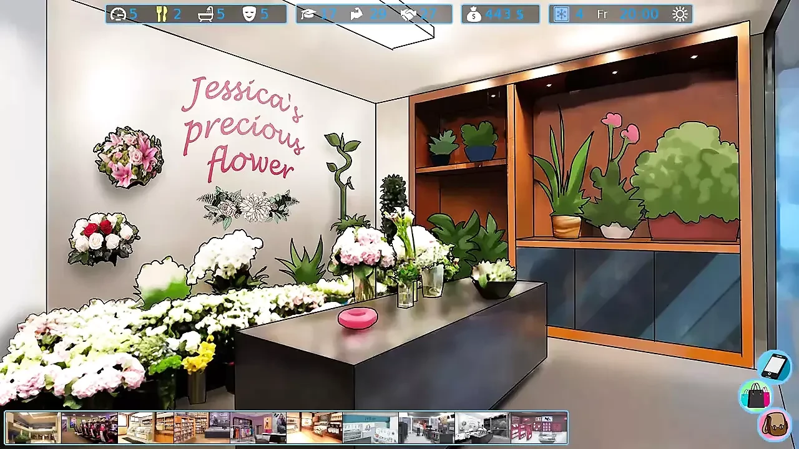Click the snowflake season icon

point(561,14)
